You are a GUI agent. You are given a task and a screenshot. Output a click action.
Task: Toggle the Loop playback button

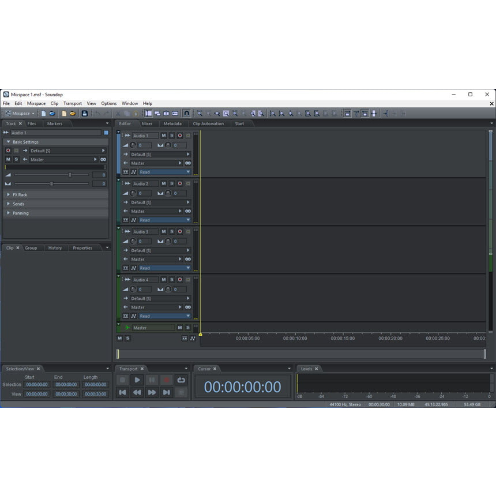tap(181, 380)
